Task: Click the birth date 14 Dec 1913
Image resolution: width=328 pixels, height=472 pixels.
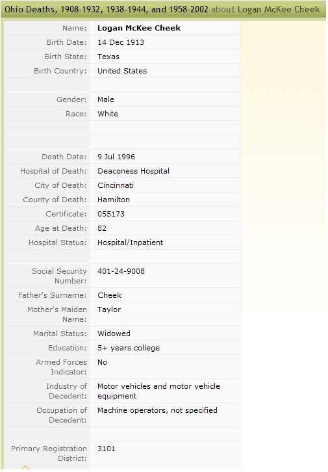Action: coord(121,42)
